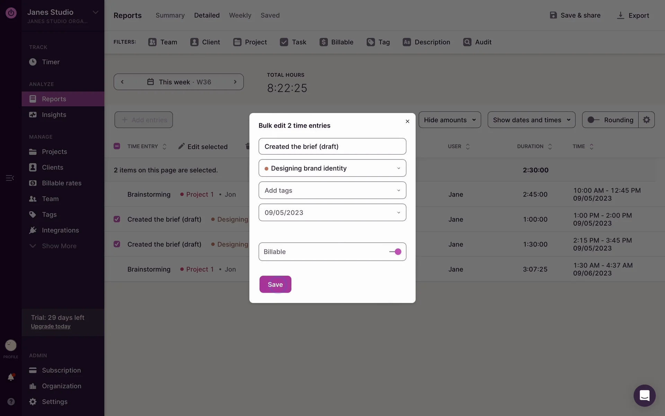Uncheck the 1:00:00 Created the brief entry
This screenshot has height=416, width=665.
117,219
